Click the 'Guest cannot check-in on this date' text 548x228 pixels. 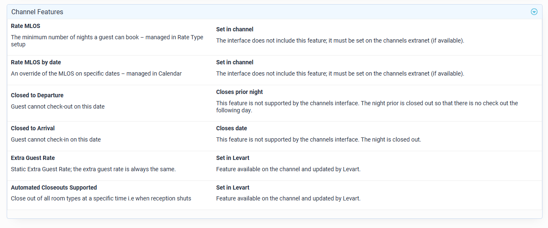point(56,139)
